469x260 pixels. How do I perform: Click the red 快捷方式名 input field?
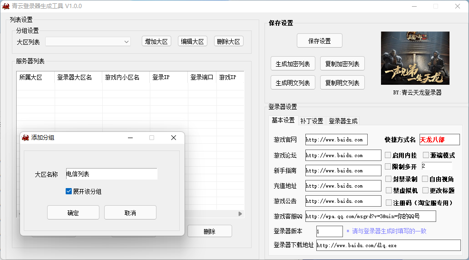[x=439, y=140]
